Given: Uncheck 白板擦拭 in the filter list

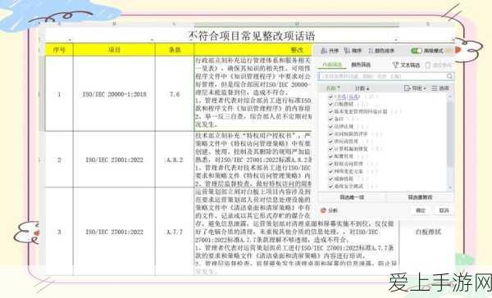Looking at the screenshot, I should [330, 104].
